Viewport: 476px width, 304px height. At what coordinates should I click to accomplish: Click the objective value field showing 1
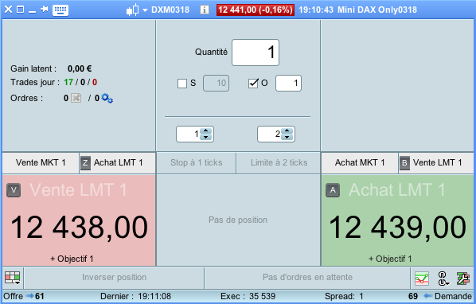click(288, 83)
